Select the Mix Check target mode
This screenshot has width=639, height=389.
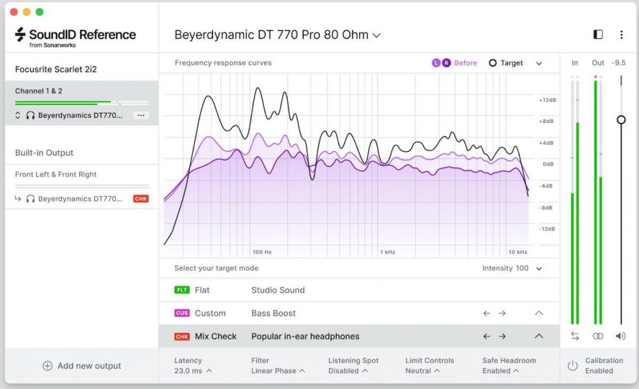pos(359,337)
